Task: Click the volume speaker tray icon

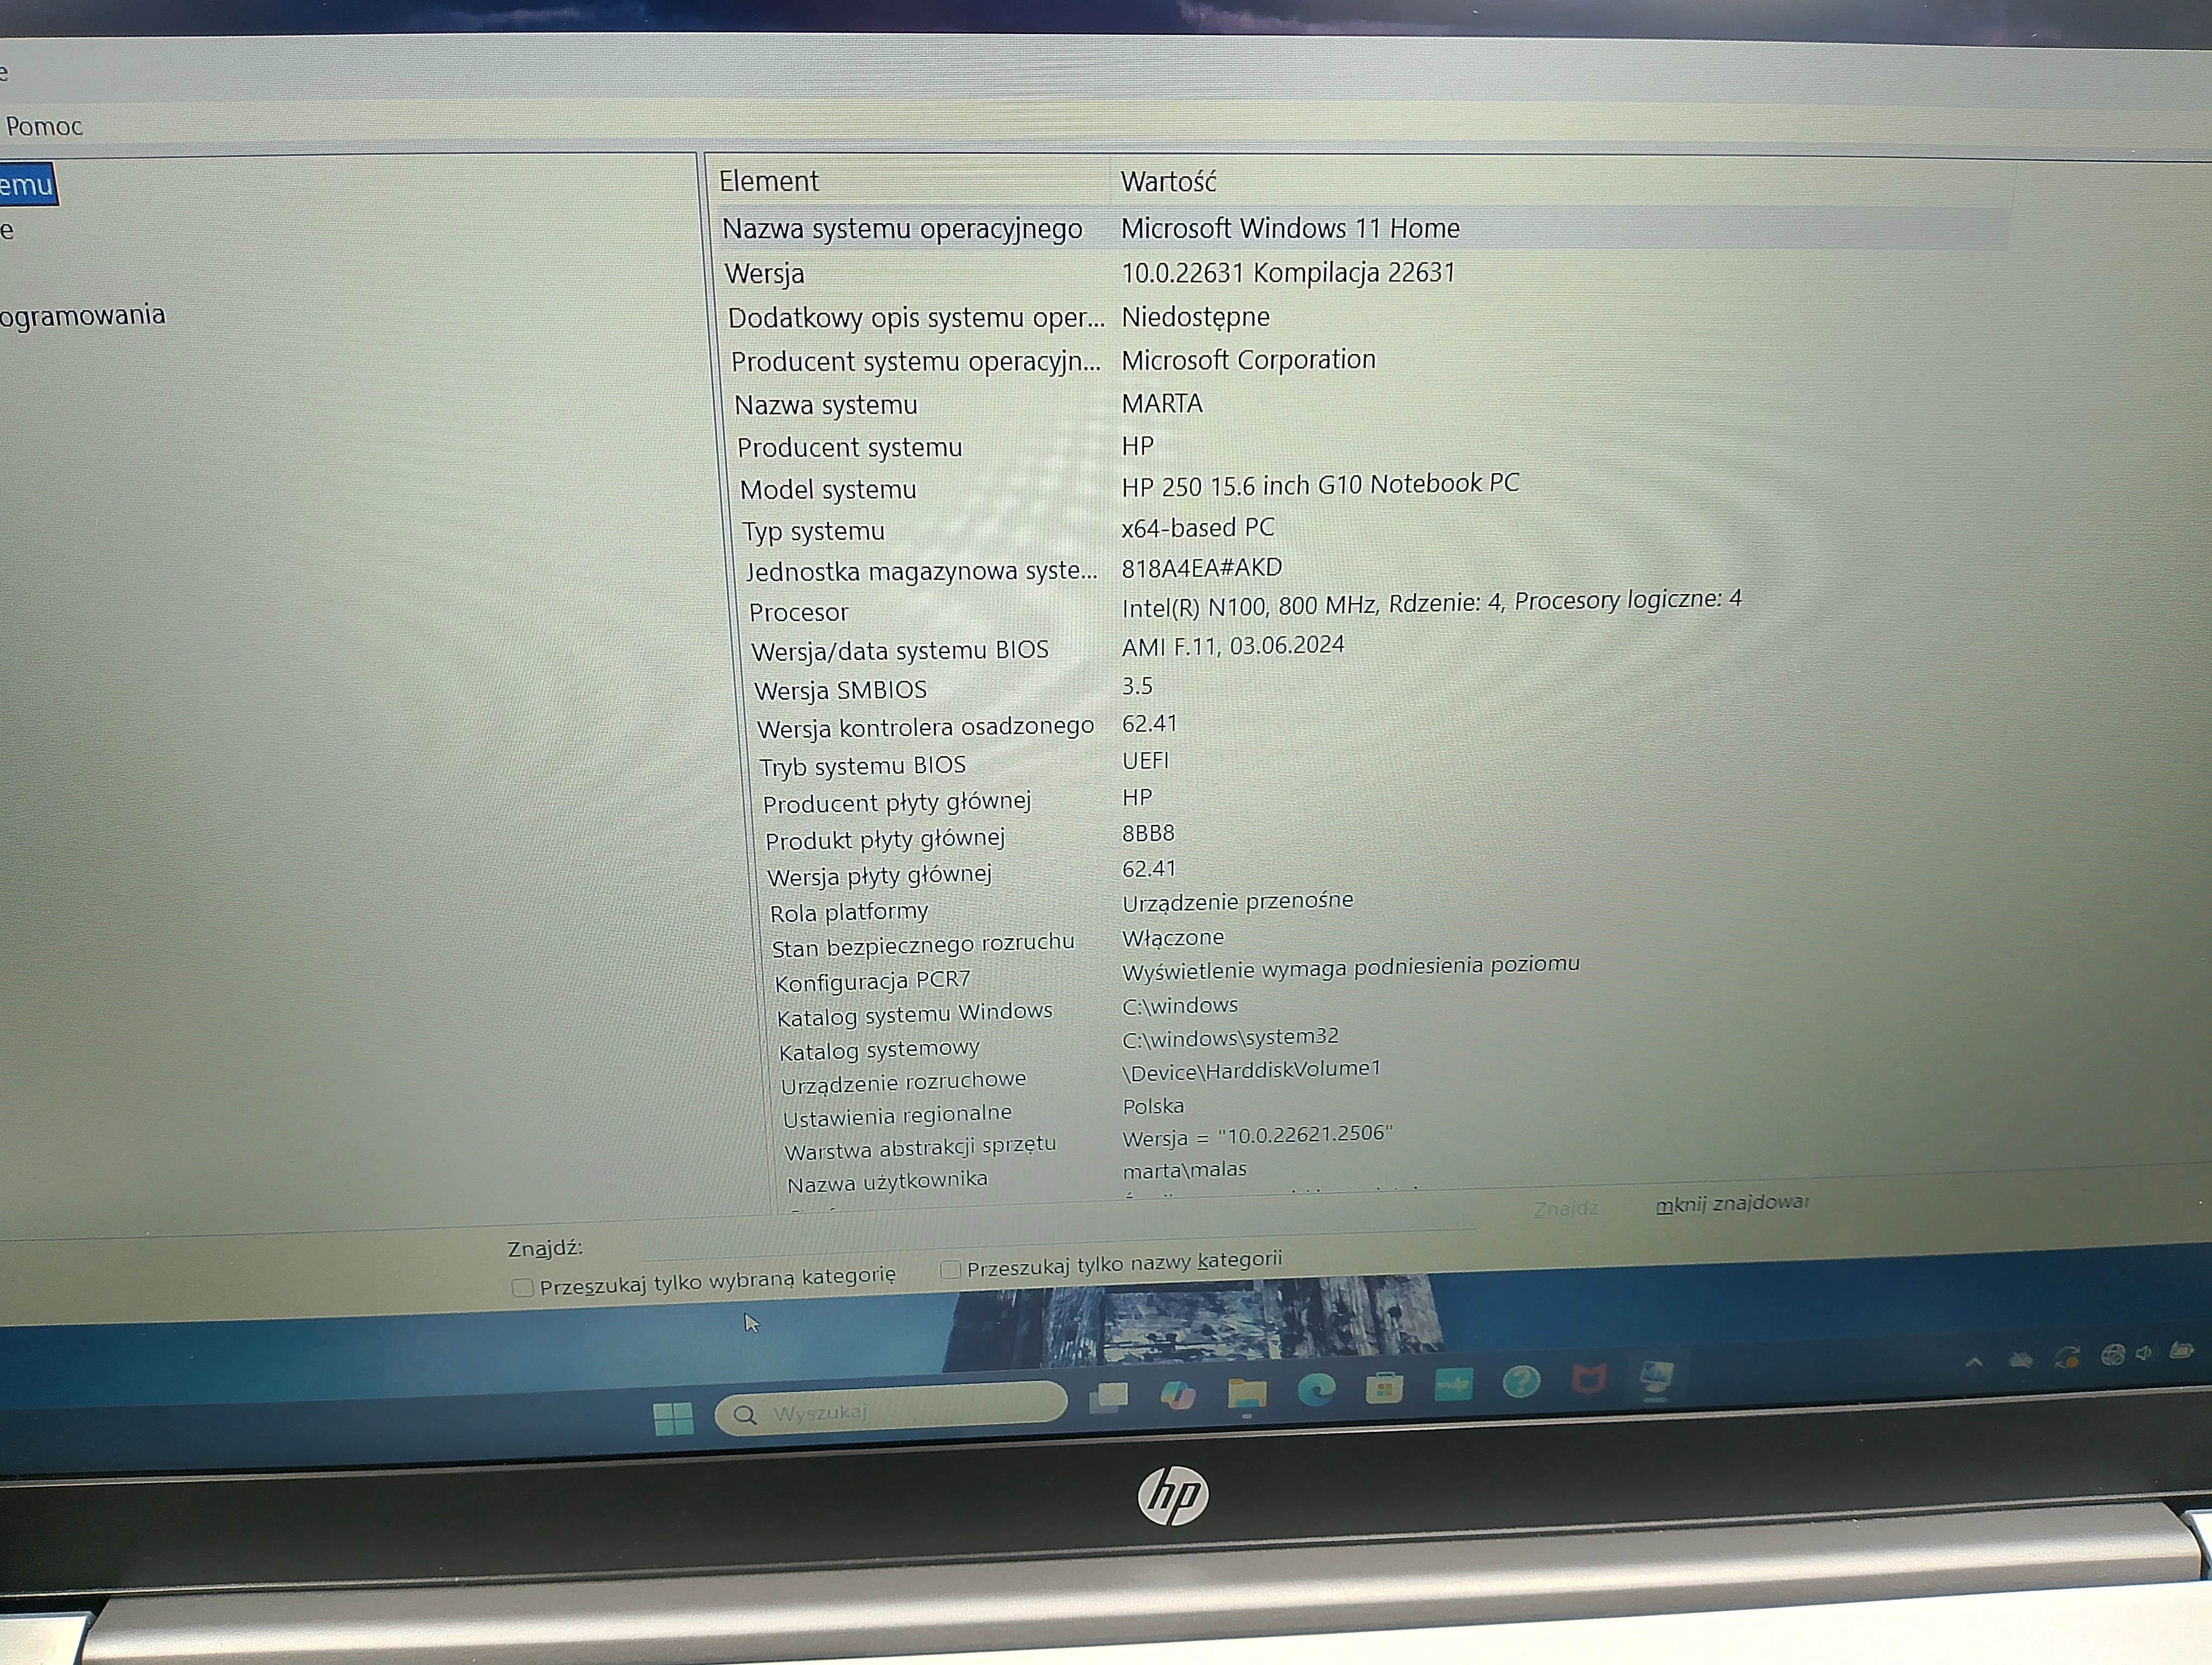Action: [x=2144, y=1353]
